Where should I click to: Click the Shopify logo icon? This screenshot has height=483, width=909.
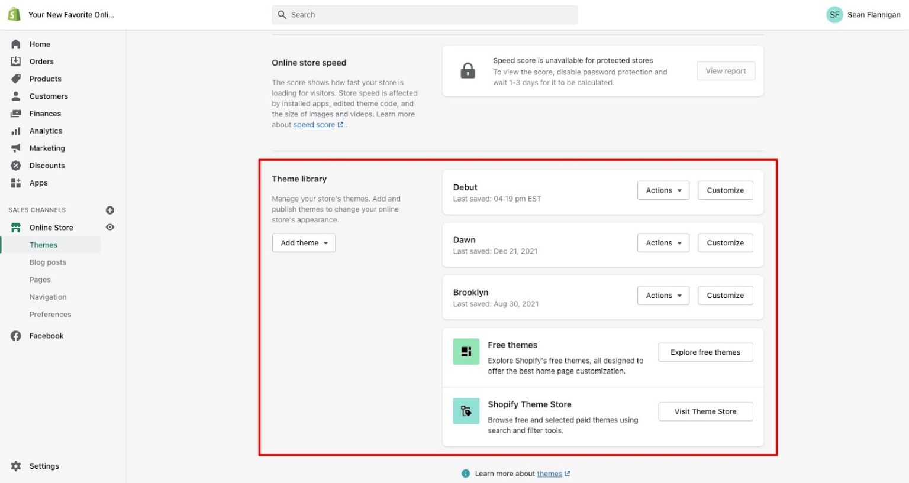pyautogui.click(x=14, y=15)
